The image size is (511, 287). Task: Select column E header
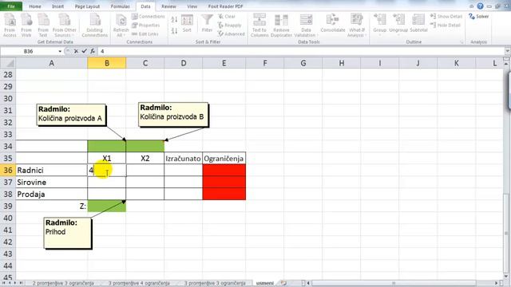[224, 63]
